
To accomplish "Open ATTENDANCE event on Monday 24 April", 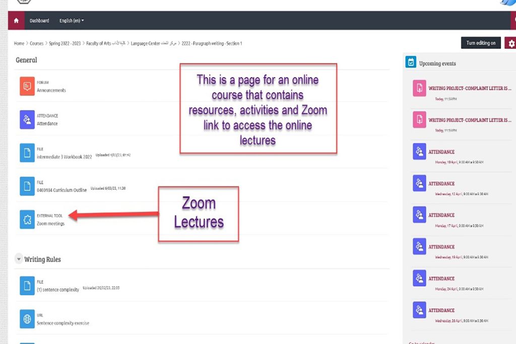I will click(x=441, y=279).
